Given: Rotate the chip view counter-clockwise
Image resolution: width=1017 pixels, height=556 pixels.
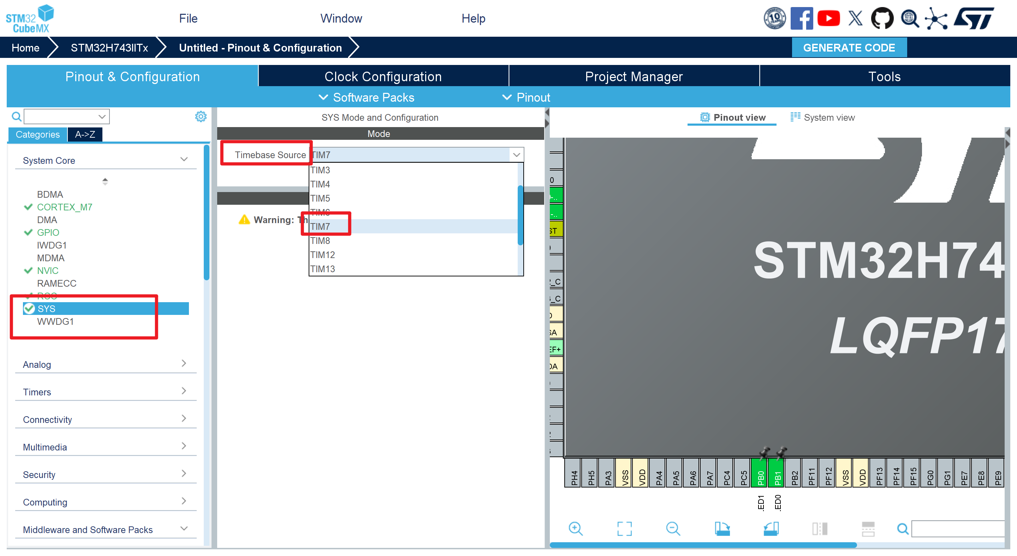Looking at the screenshot, I should [x=771, y=529].
